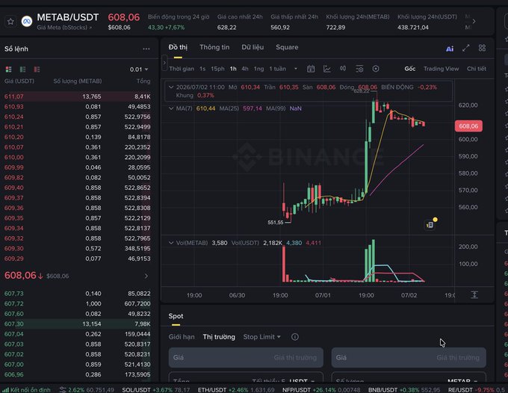Open chart display settings icon
This screenshot has height=393, width=508.
(x=359, y=69)
